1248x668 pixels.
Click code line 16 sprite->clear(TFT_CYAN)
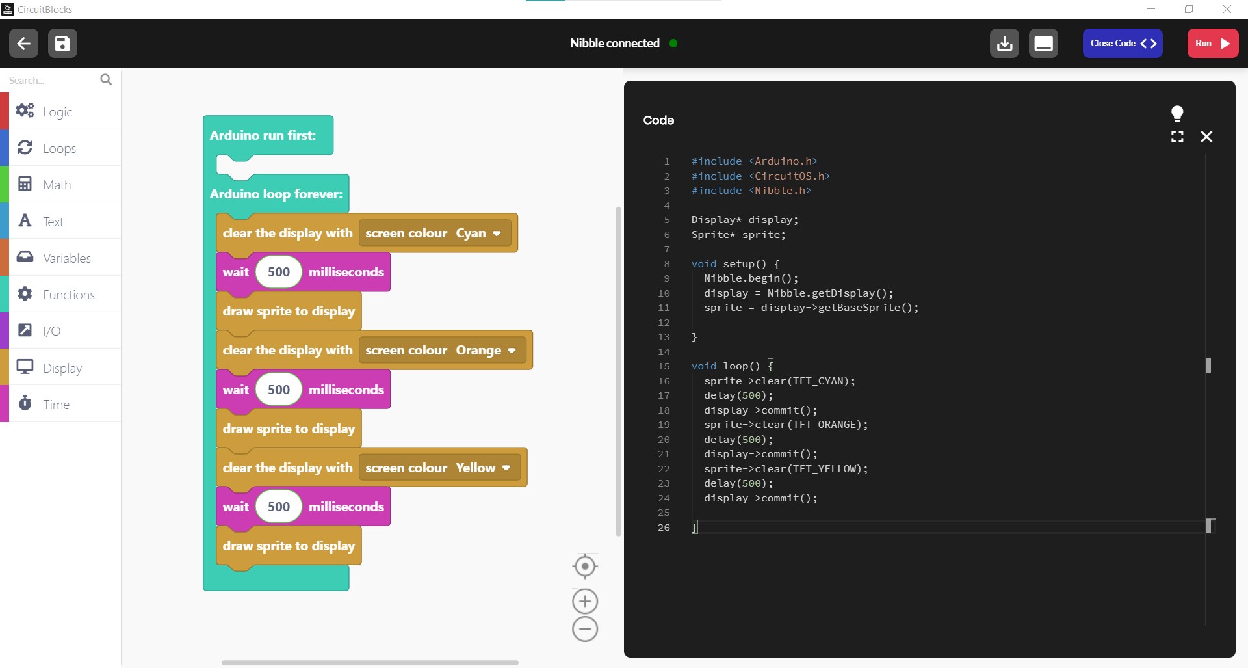(x=779, y=381)
